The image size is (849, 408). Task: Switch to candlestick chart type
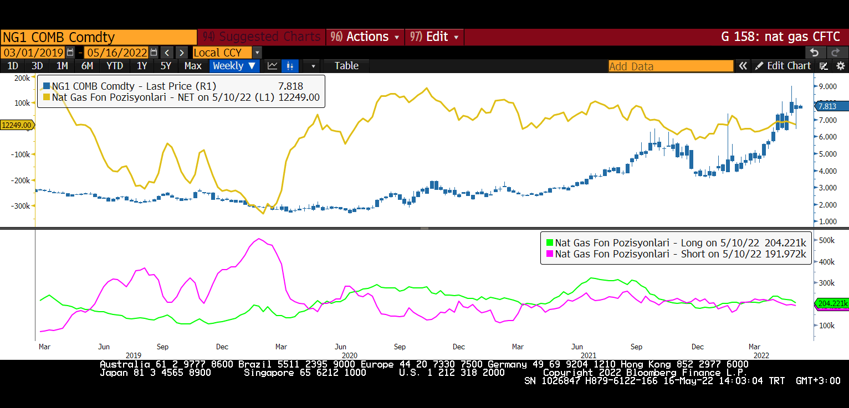click(x=289, y=66)
